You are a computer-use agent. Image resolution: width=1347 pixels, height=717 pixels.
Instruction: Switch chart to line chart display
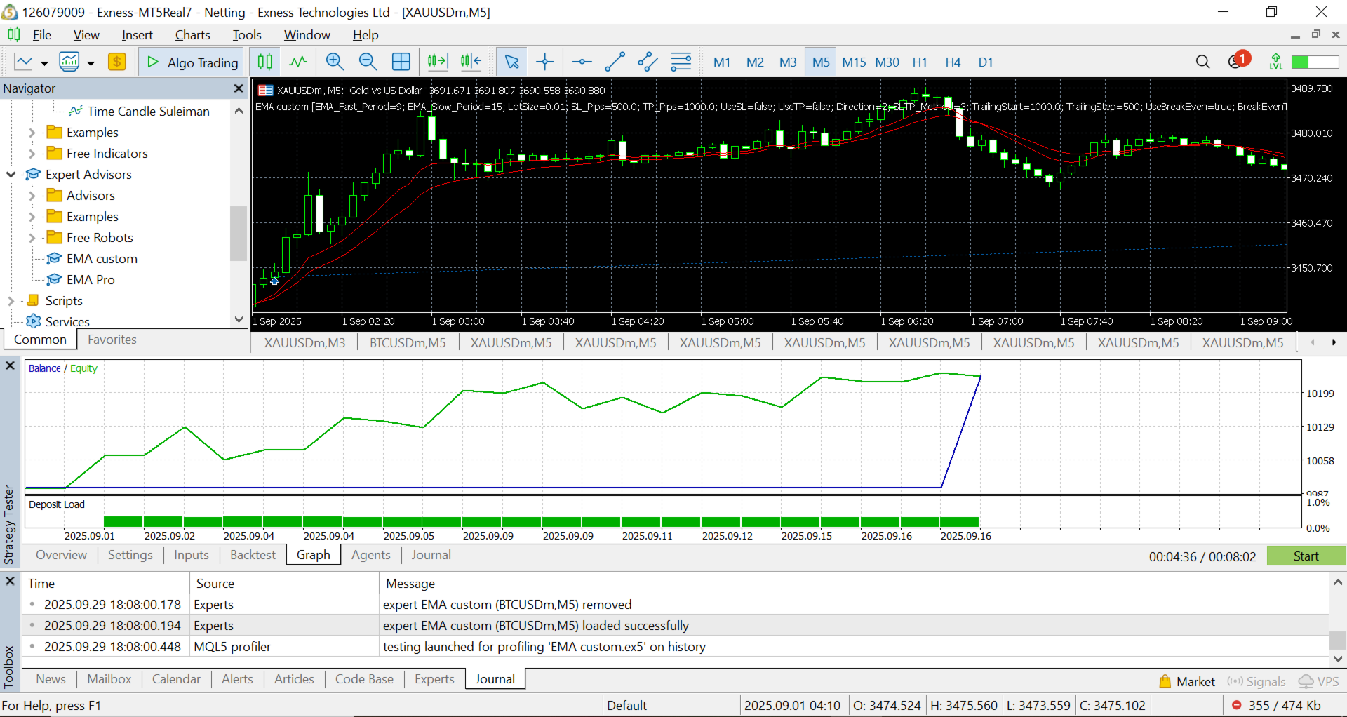tap(298, 62)
